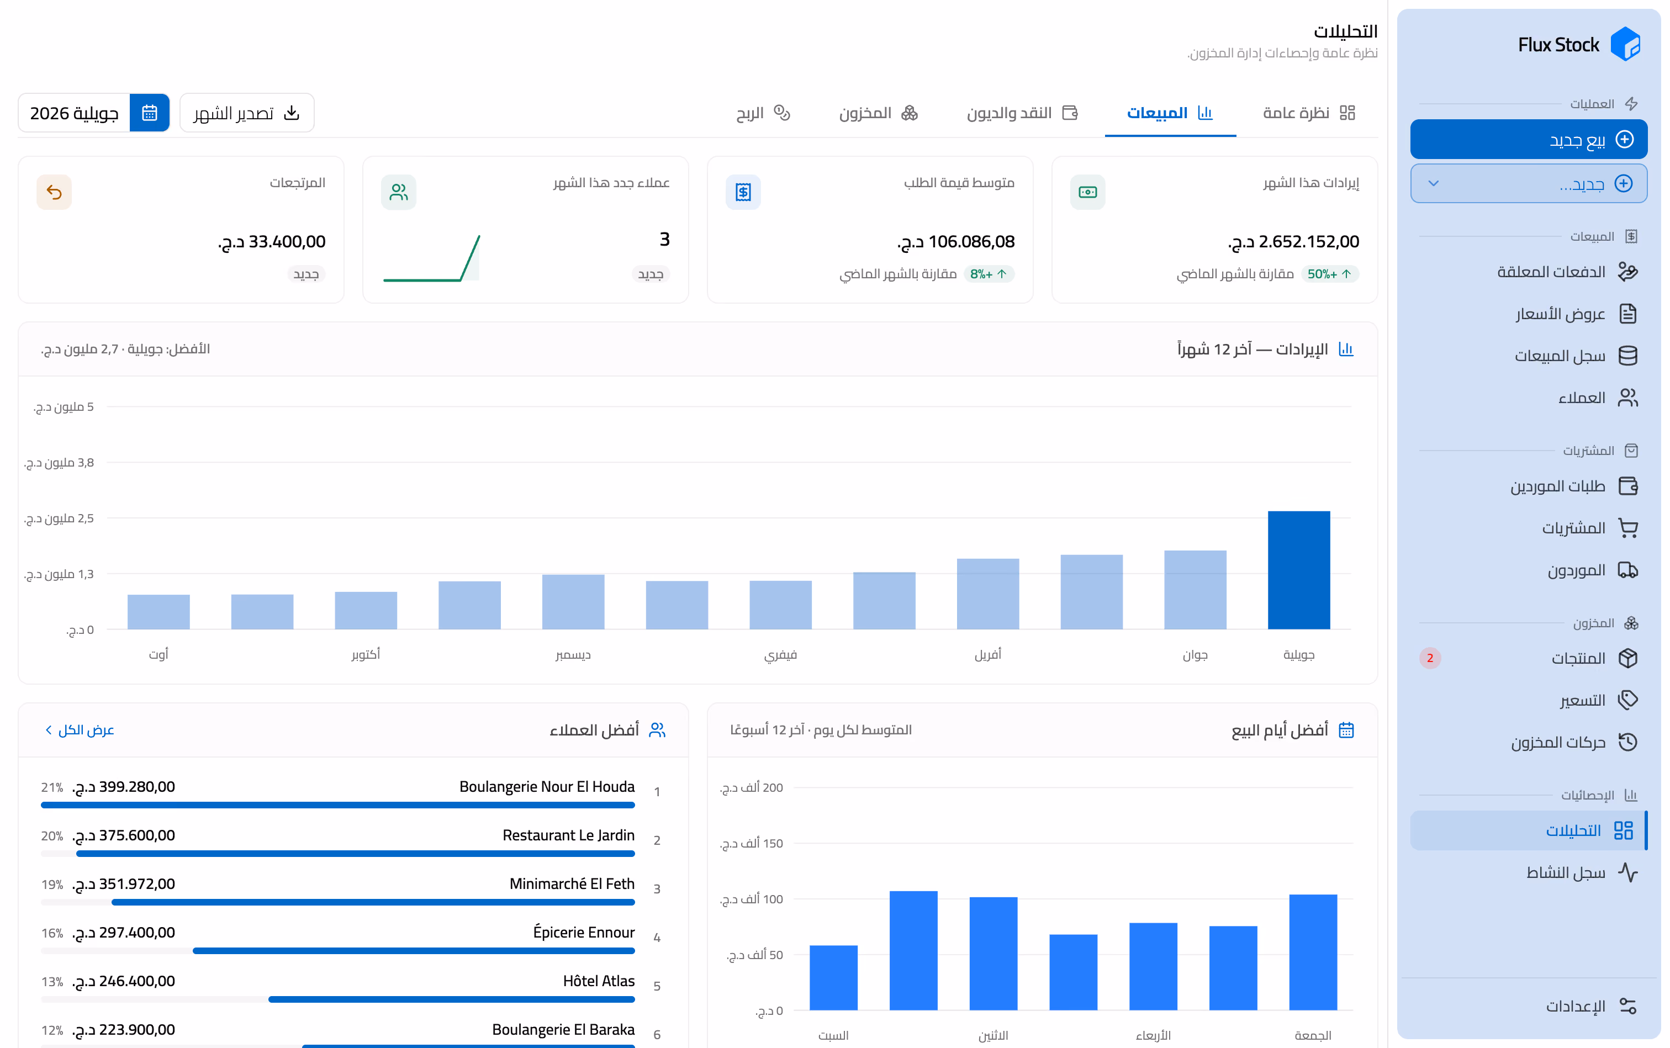The image size is (1670, 1048).
Task: Click the الإعدادات settings sliders icon
Action: (x=1627, y=1005)
